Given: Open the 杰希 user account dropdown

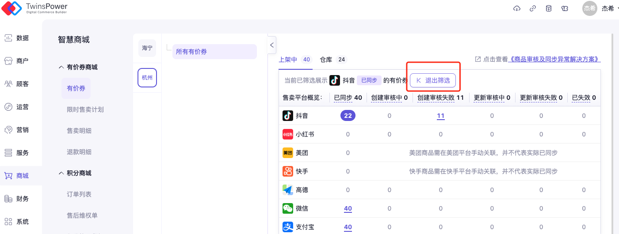Looking at the screenshot, I should click(601, 8).
